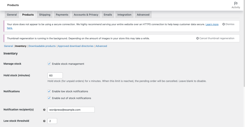
Task: Uncheck Enable out of stock notifications
Action: (49, 98)
